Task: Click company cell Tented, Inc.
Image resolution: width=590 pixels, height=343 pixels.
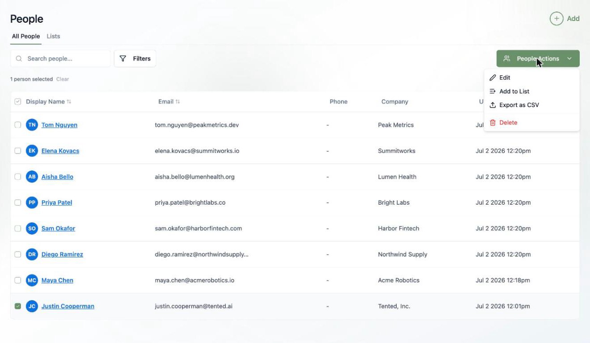Action: pyautogui.click(x=394, y=306)
